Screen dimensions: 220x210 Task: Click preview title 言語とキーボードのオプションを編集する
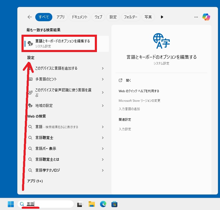161,57
